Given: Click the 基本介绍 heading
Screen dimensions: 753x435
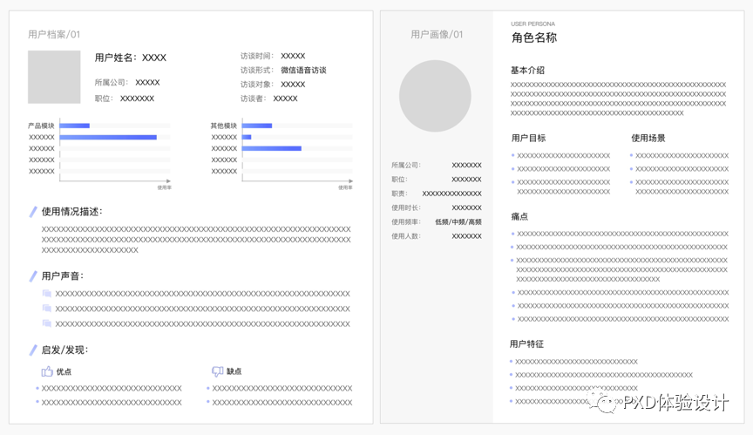Looking at the screenshot, I should [x=527, y=71].
